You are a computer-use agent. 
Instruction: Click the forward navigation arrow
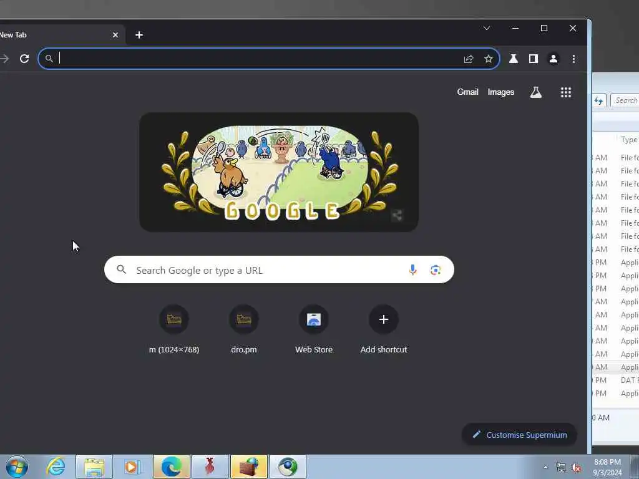[4, 59]
